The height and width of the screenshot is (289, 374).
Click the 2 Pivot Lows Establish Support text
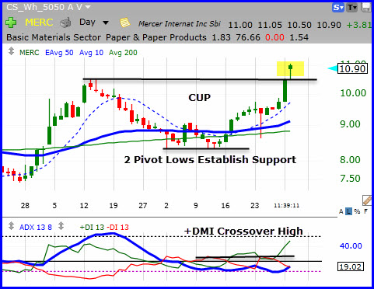[210, 160]
